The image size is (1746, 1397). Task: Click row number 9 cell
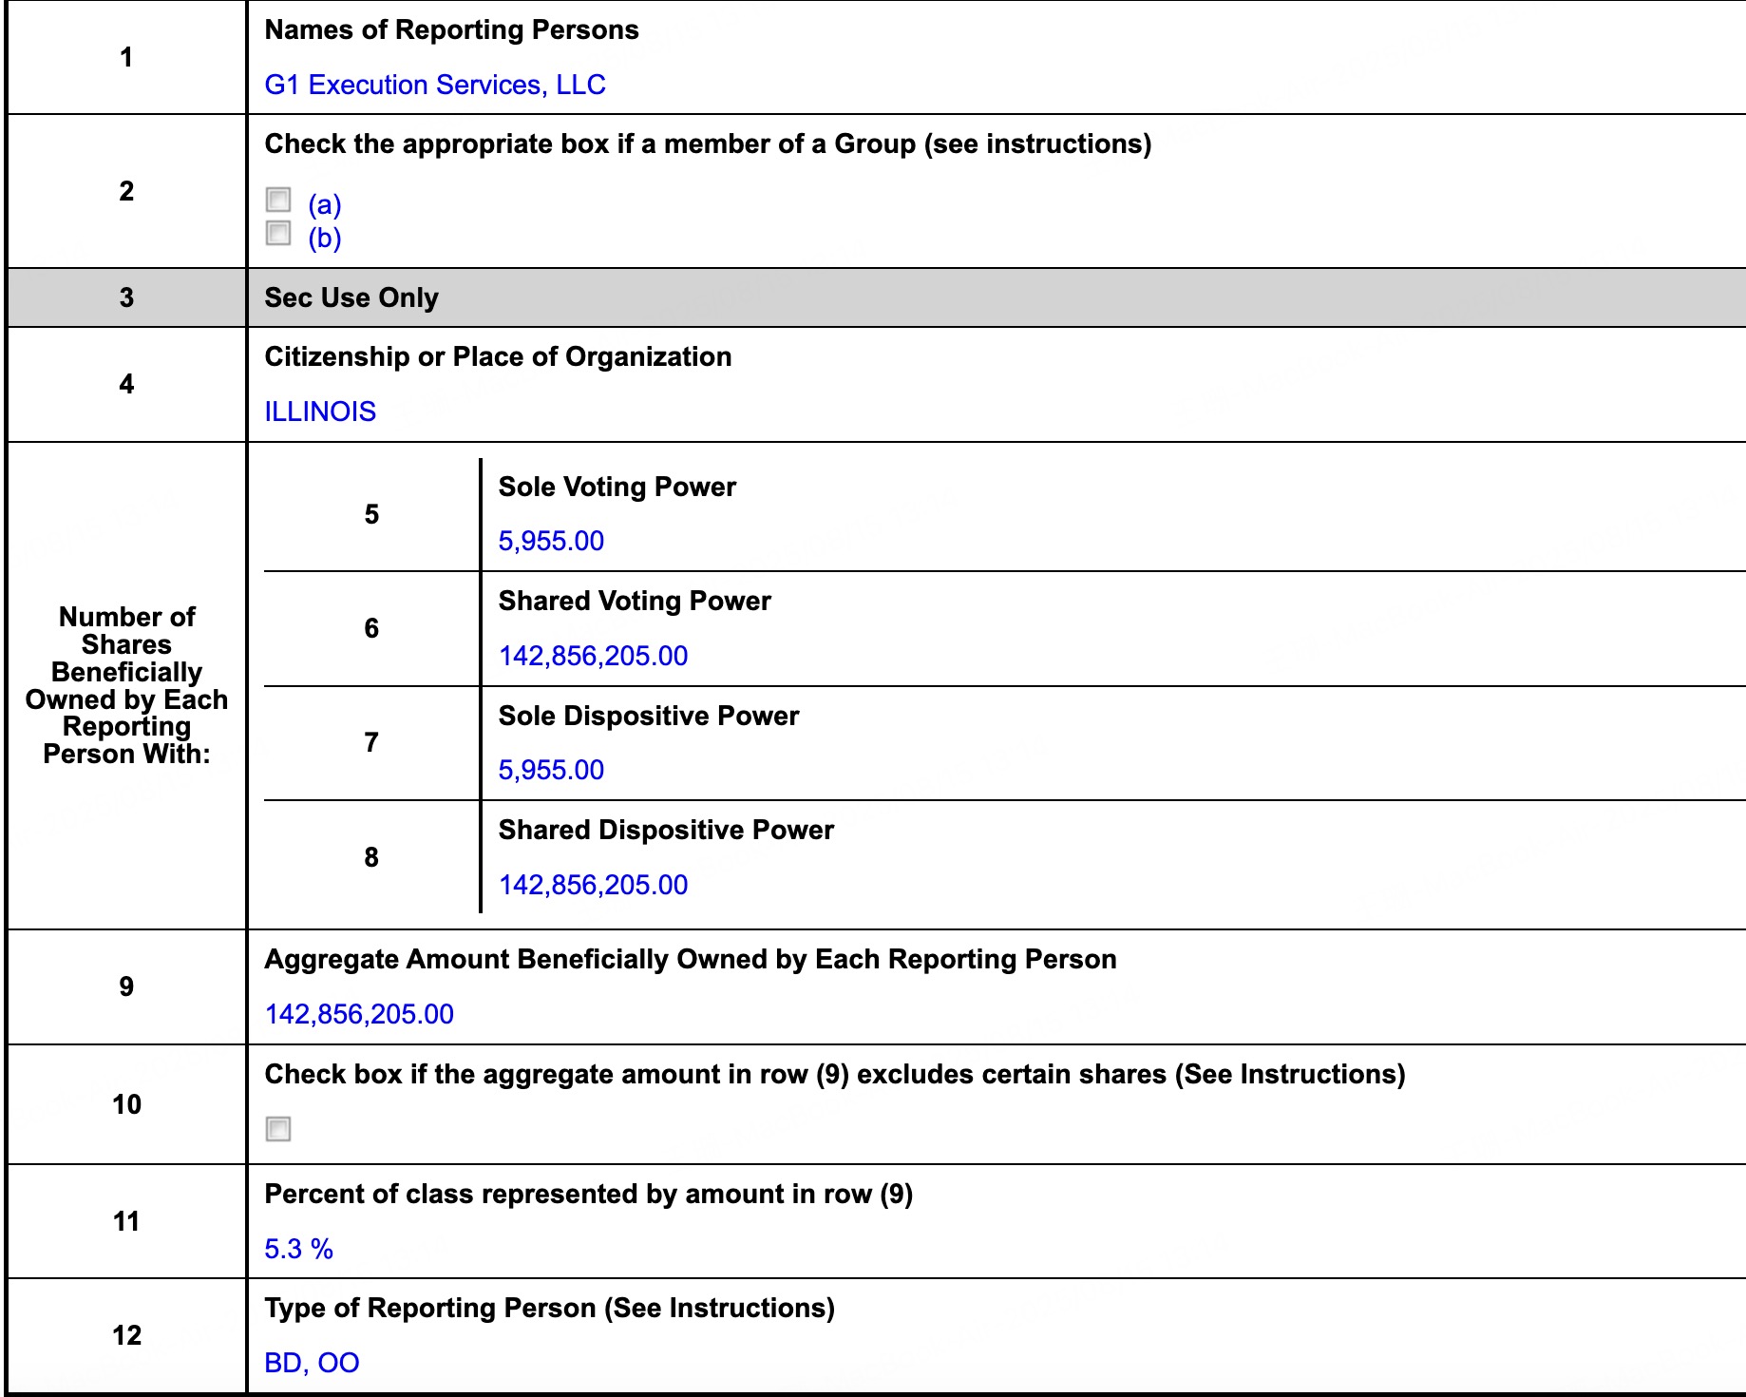[126, 986]
